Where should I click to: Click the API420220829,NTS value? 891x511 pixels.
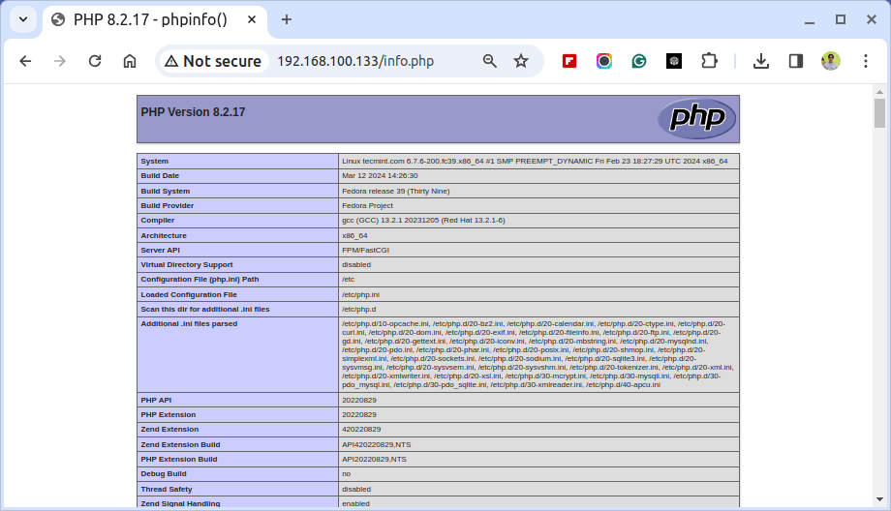[x=376, y=444]
